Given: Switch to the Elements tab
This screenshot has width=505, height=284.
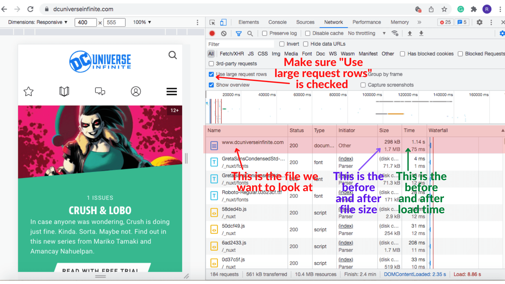Looking at the screenshot, I should pyautogui.click(x=249, y=22).
